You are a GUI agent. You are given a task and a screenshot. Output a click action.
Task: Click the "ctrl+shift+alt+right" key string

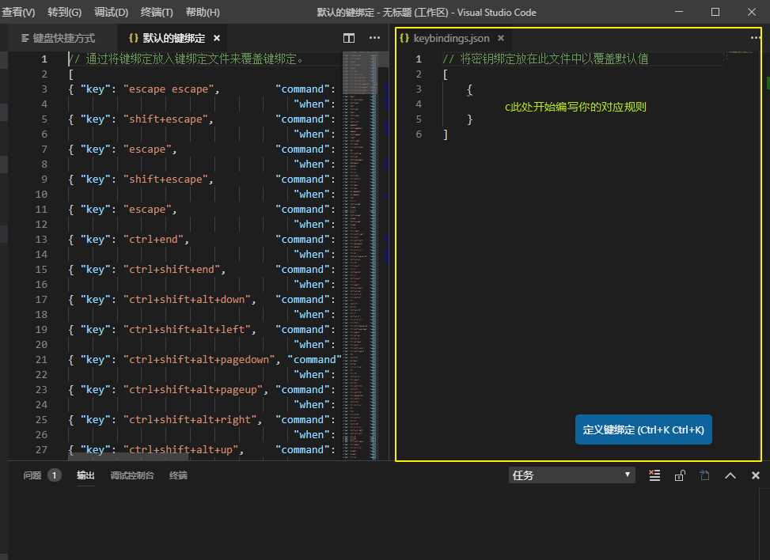click(190, 420)
